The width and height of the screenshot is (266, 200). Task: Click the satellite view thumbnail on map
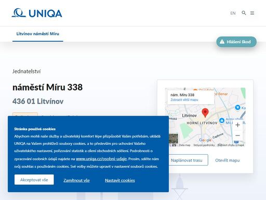(x=174, y=139)
